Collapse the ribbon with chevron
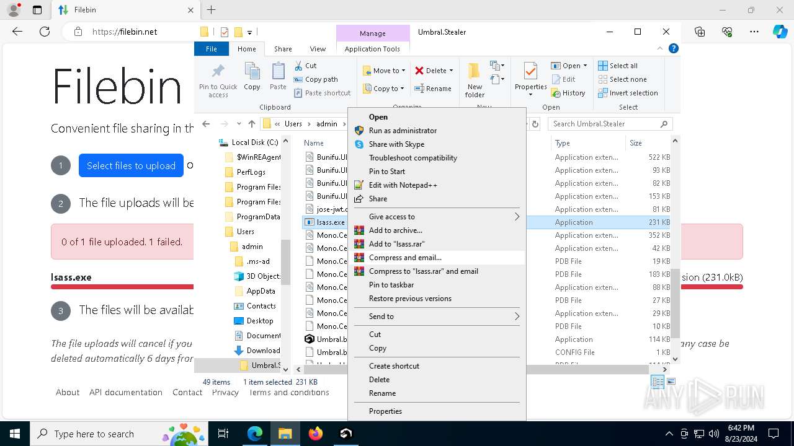 pyautogui.click(x=660, y=48)
